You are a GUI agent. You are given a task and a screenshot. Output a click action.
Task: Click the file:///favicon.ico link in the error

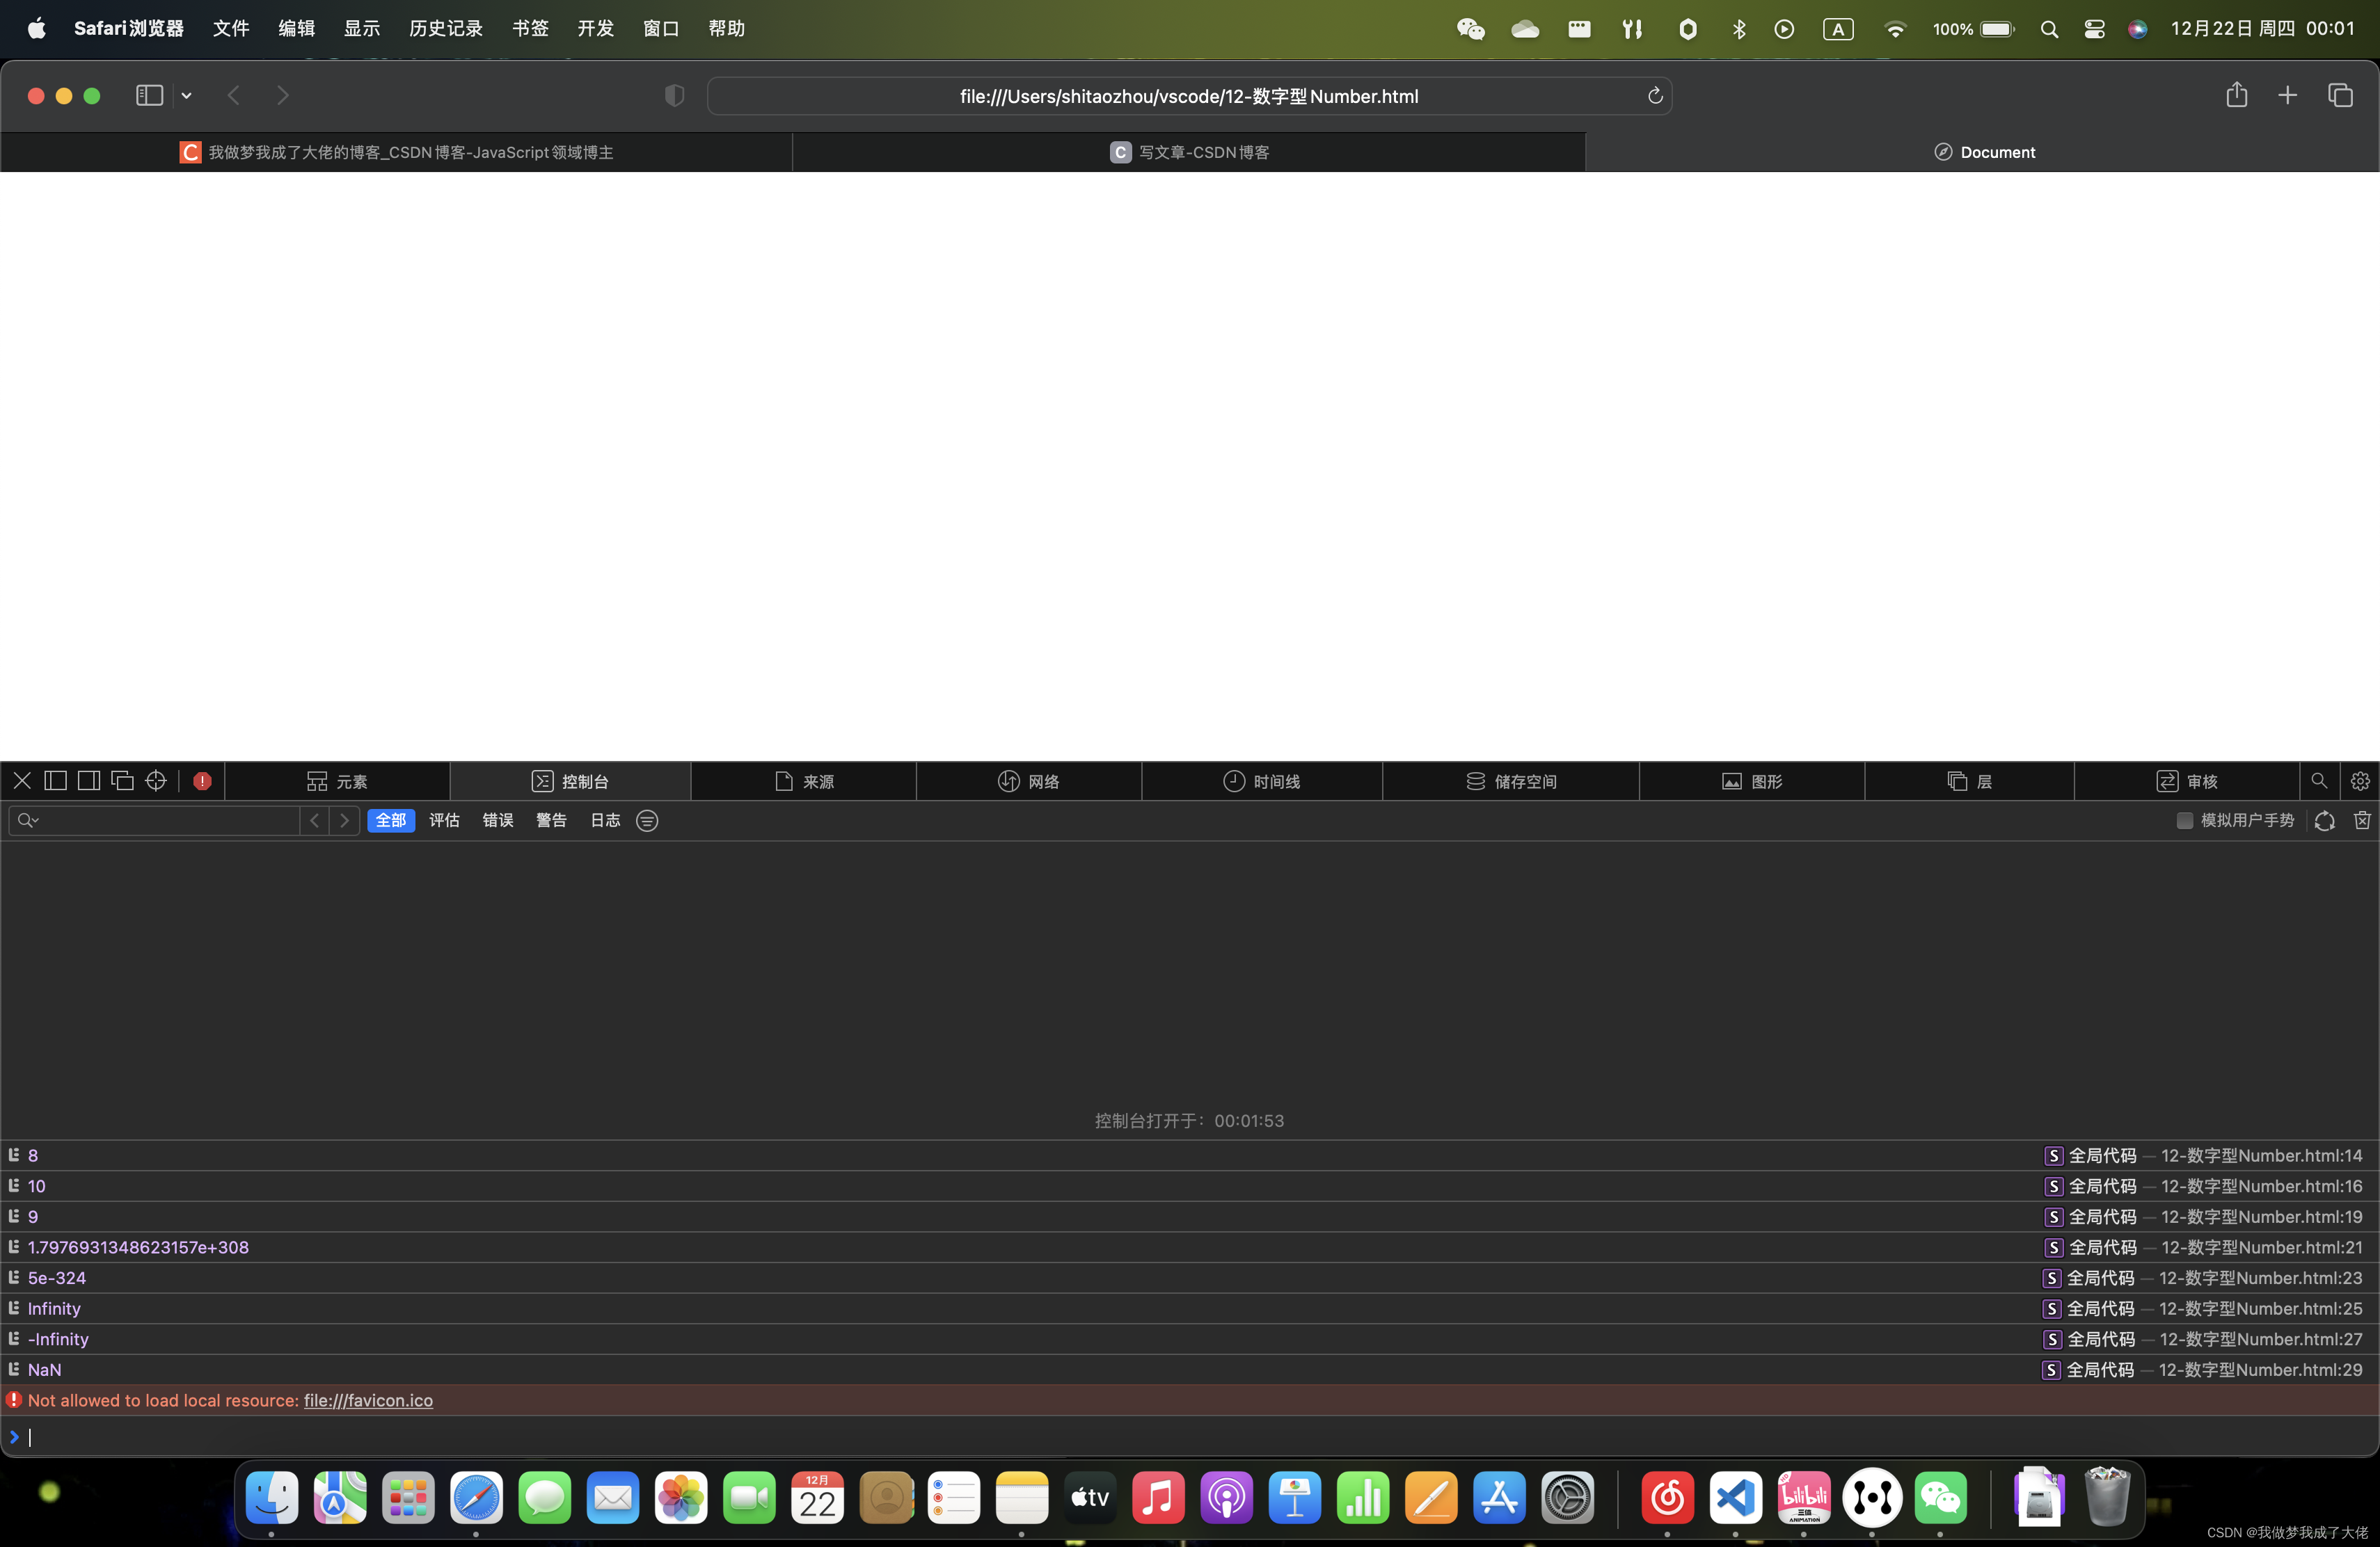[368, 1400]
